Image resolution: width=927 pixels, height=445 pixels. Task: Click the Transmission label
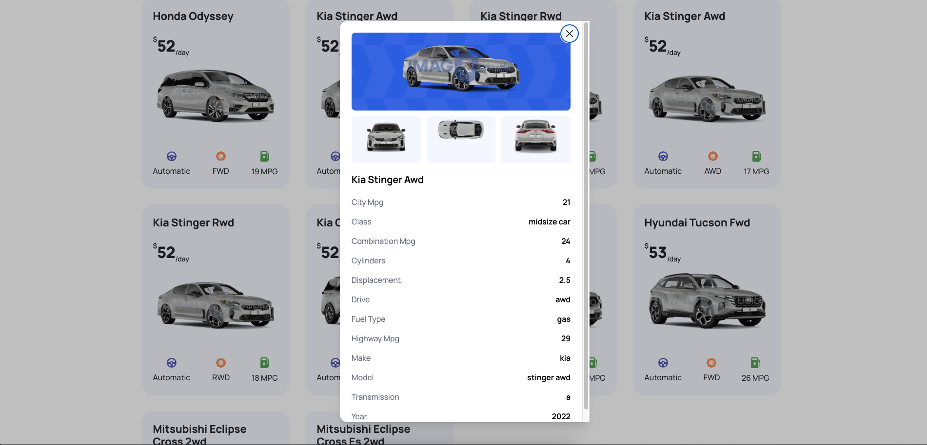click(x=375, y=397)
